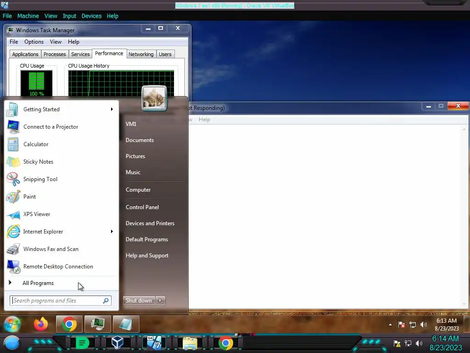This screenshot has height=353, width=470.
Task: Open Paint from the start menu
Action: pos(61,197)
